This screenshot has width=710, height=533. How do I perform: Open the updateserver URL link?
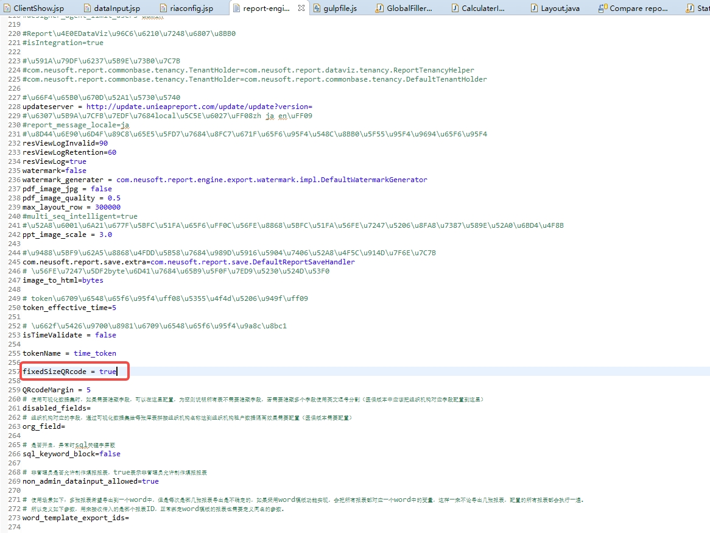(x=199, y=107)
